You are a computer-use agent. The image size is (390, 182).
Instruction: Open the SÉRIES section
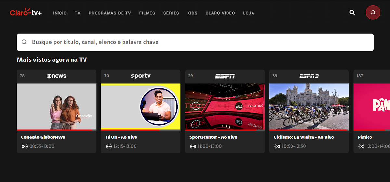(171, 13)
